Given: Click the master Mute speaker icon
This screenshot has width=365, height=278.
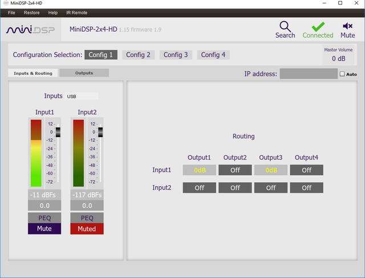Looking at the screenshot, I should pyautogui.click(x=347, y=26).
